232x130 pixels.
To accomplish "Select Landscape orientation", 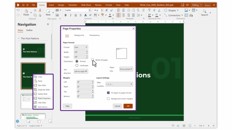I will click(77, 65).
